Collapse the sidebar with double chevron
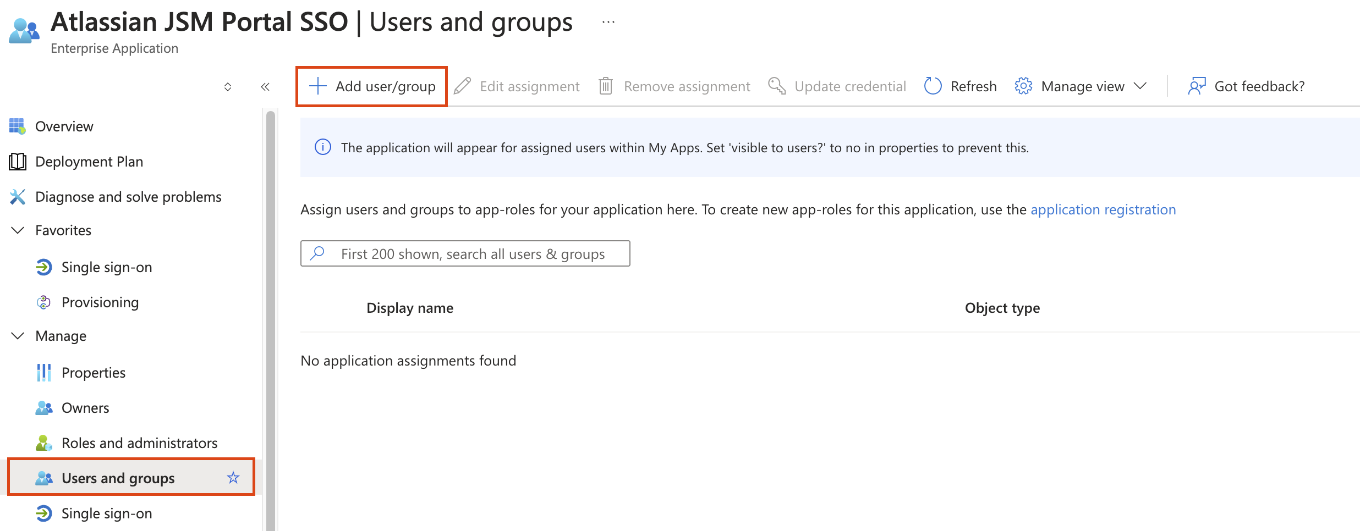Viewport: 1360px width, 531px height. tap(265, 87)
